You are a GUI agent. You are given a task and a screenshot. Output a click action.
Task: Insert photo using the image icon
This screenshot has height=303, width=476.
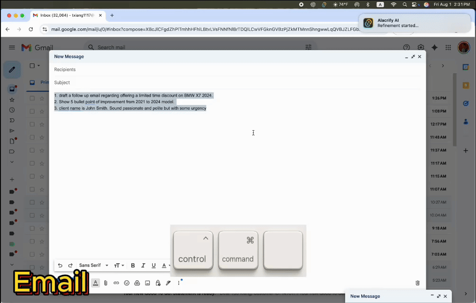pos(147,283)
